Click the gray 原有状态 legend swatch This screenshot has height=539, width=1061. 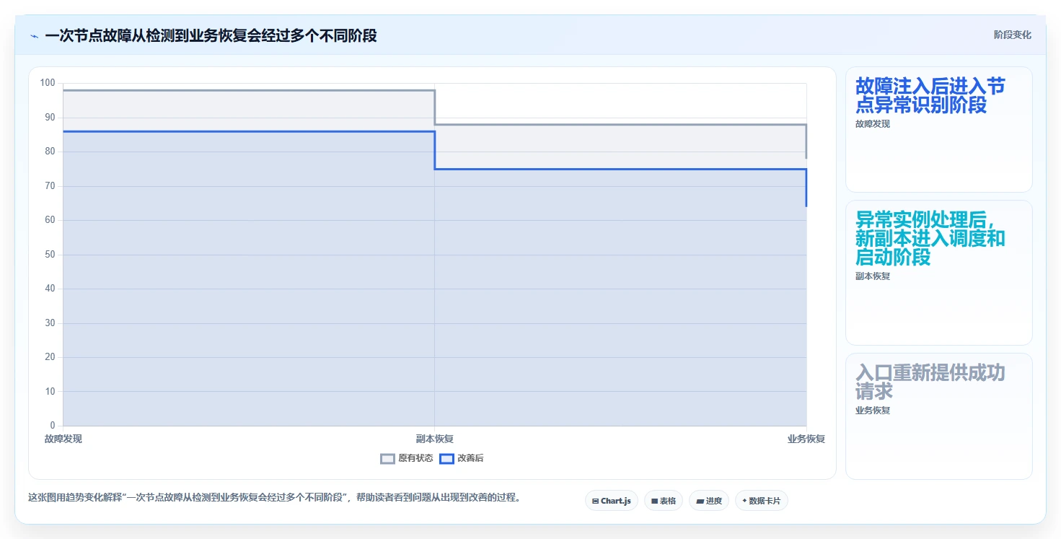click(x=388, y=459)
